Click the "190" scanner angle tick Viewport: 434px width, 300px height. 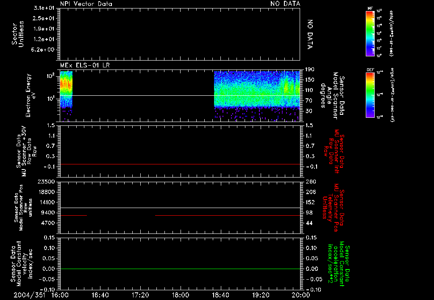[x=310, y=69]
